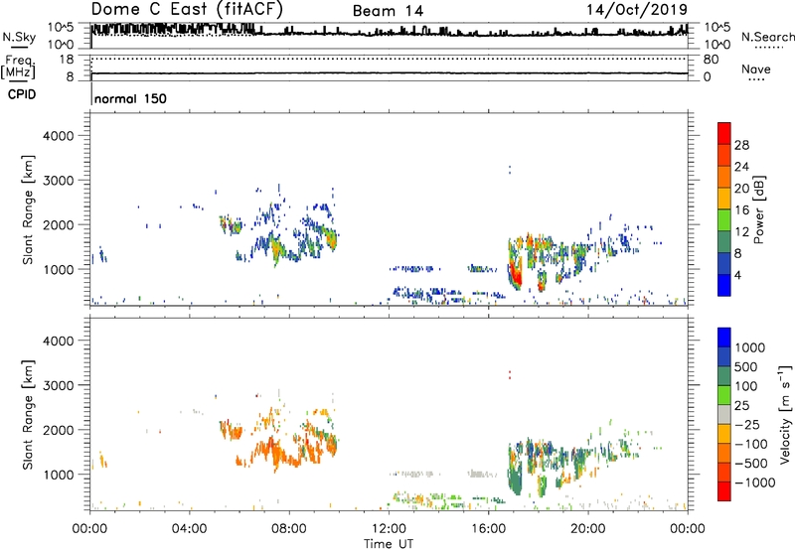
Task: Click the '4000' tick on power panel
Action: click(x=59, y=136)
